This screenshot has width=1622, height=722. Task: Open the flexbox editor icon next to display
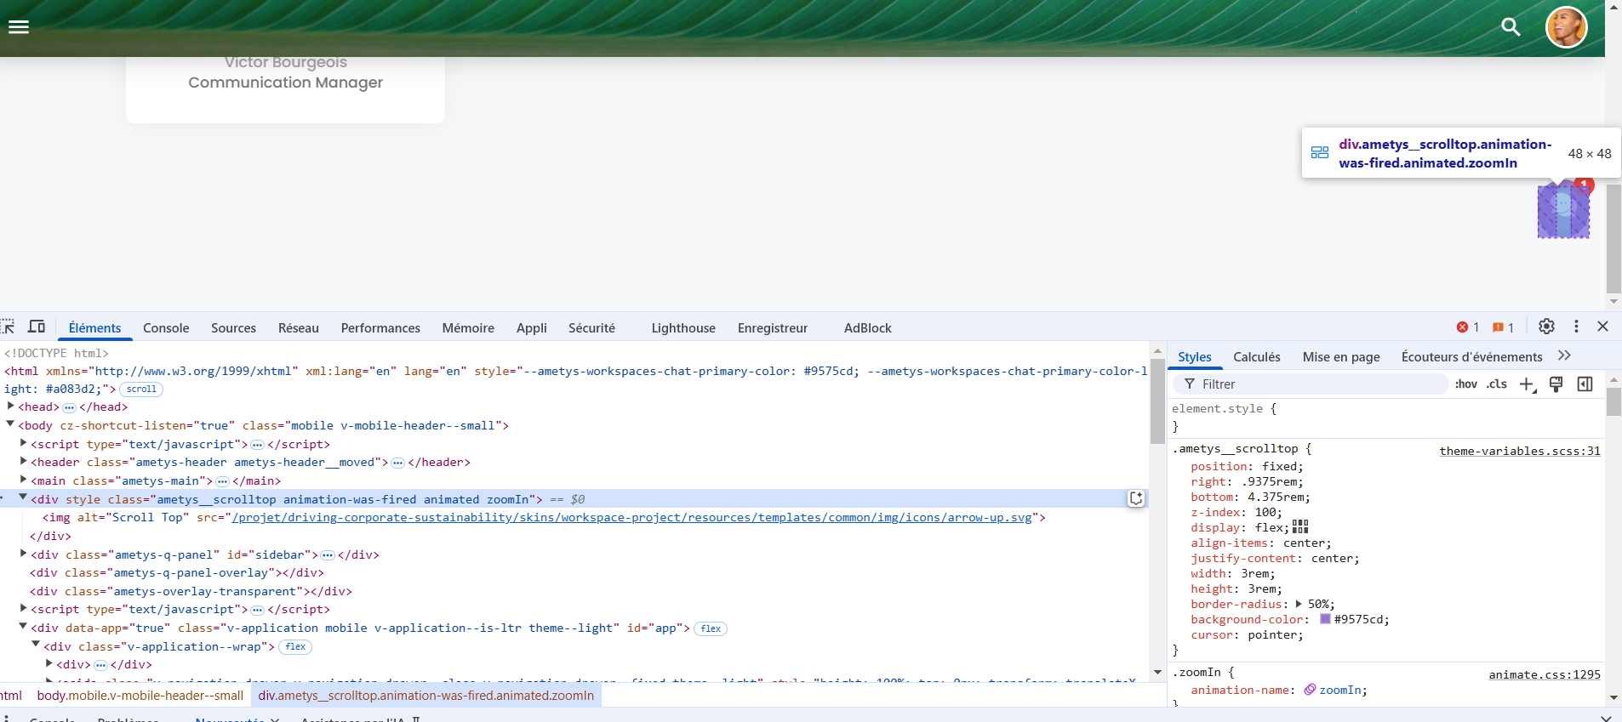1300,527
